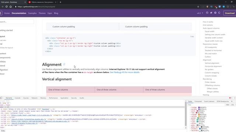Reload the page with the refresh icon

tap(7, 7)
